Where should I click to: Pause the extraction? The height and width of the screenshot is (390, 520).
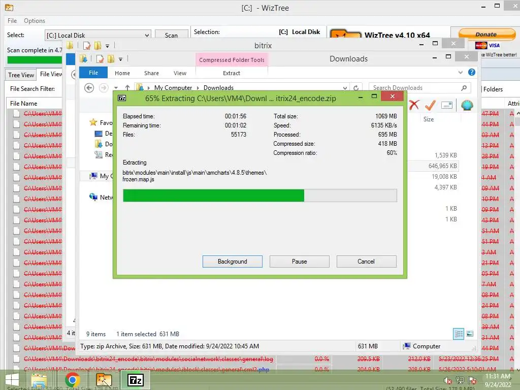pos(300,262)
